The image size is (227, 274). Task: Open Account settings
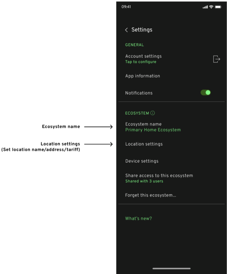click(x=143, y=56)
